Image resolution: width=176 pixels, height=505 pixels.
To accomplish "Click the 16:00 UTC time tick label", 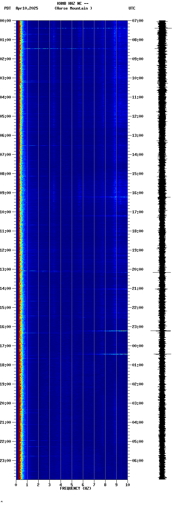I will [x=138, y=193].
